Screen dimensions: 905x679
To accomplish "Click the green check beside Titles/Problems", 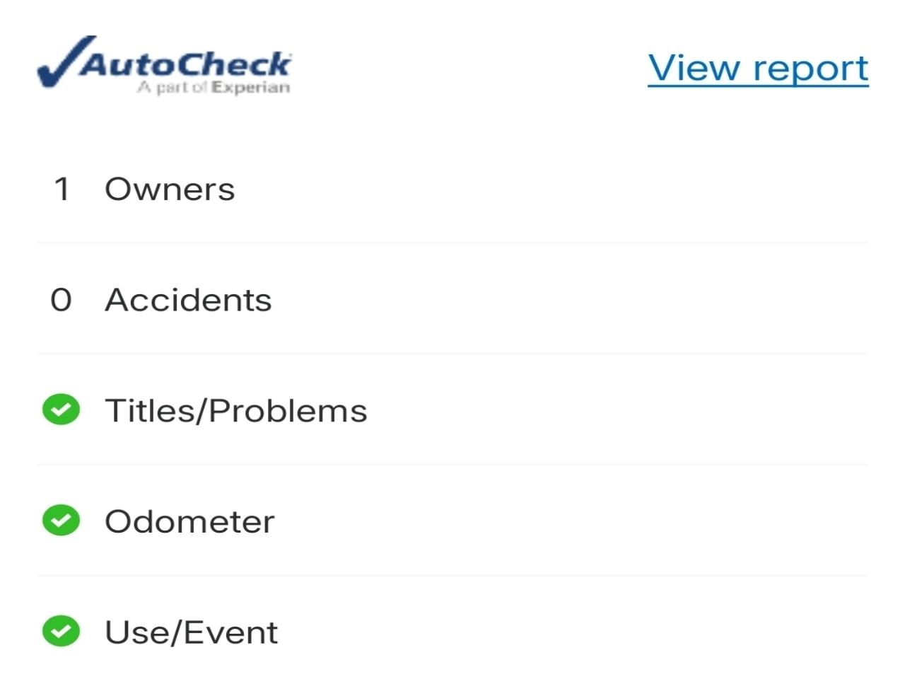I will tap(62, 410).
